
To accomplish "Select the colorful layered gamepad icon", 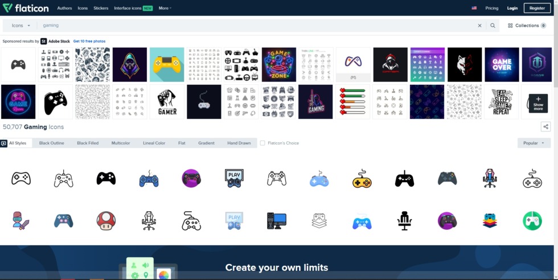I will [x=490, y=221].
